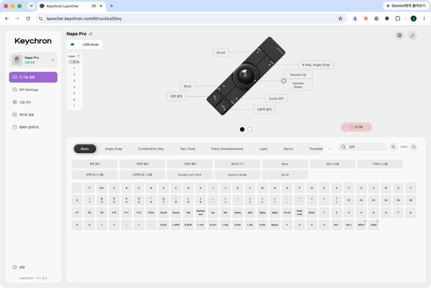Viewport: 431px width, 288px height.
Task: Click the encoder knob circle on diagram
Action: [283, 81]
